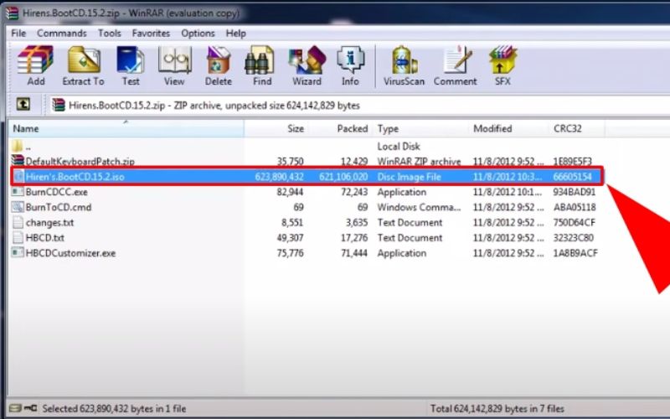Click the size value 623,890,432
Viewport: 670px width, 419px height.
(279, 177)
